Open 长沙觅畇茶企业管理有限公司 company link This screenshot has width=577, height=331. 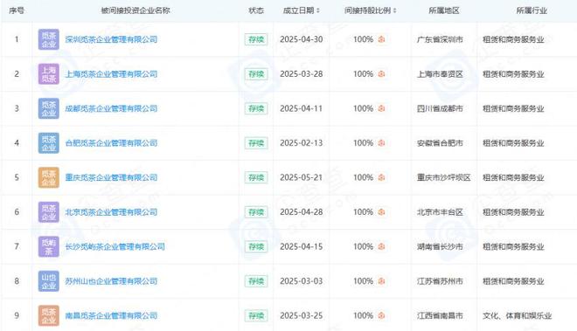coord(115,246)
